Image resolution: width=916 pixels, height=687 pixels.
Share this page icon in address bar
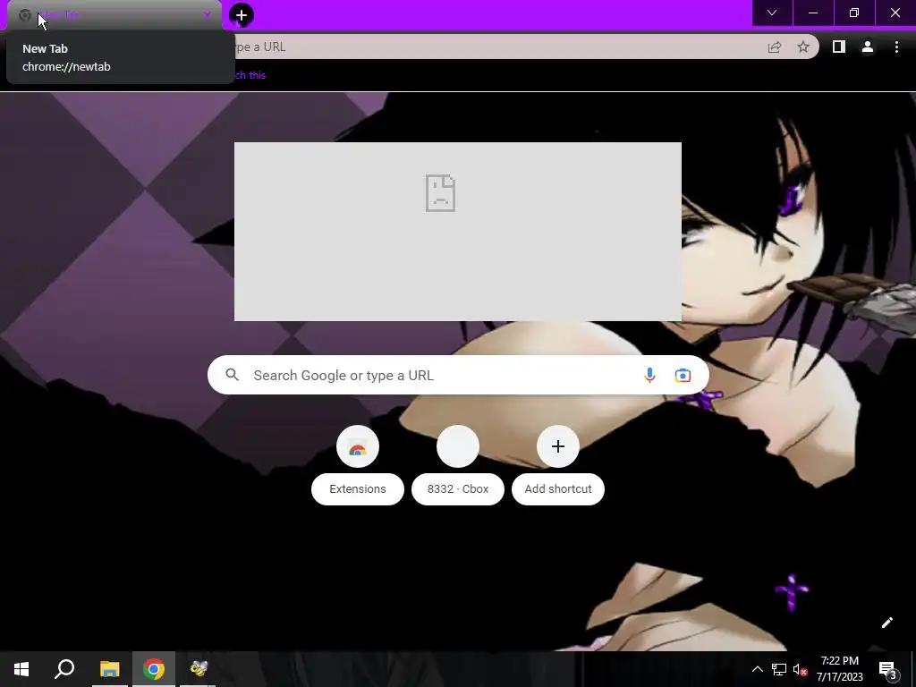pos(775,47)
